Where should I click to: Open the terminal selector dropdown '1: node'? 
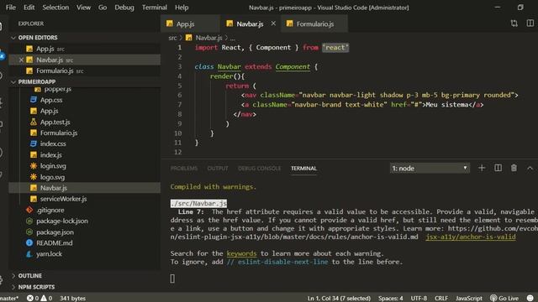(x=430, y=168)
